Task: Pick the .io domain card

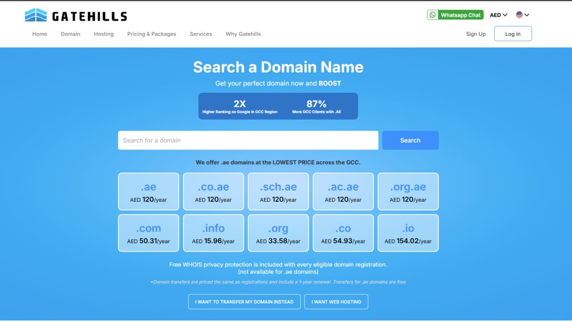Action: [x=408, y=233]
